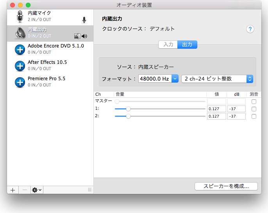This screenshot has height=213, width=268.
Task: Close the window with the red button
Action: tap(13, 5)
